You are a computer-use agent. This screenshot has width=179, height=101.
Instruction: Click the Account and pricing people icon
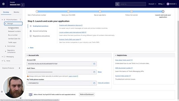click(x=30, y=31)
